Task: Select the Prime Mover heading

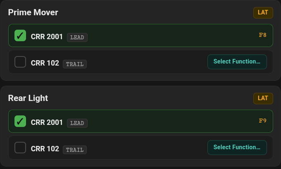Action: (33, 12)
